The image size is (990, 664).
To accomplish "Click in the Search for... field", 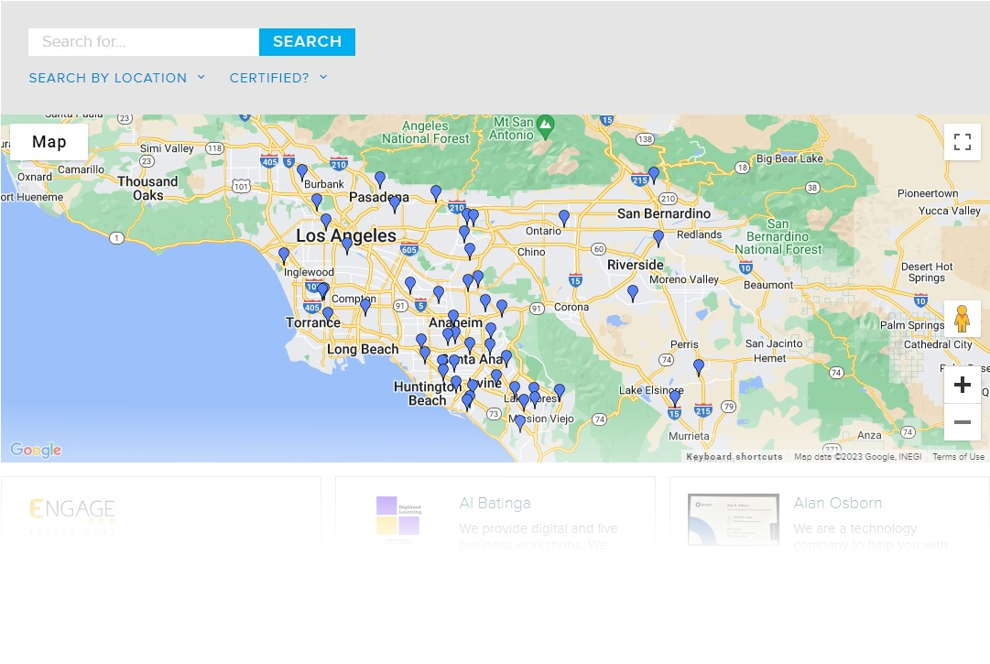I will [x=144, y=42].
